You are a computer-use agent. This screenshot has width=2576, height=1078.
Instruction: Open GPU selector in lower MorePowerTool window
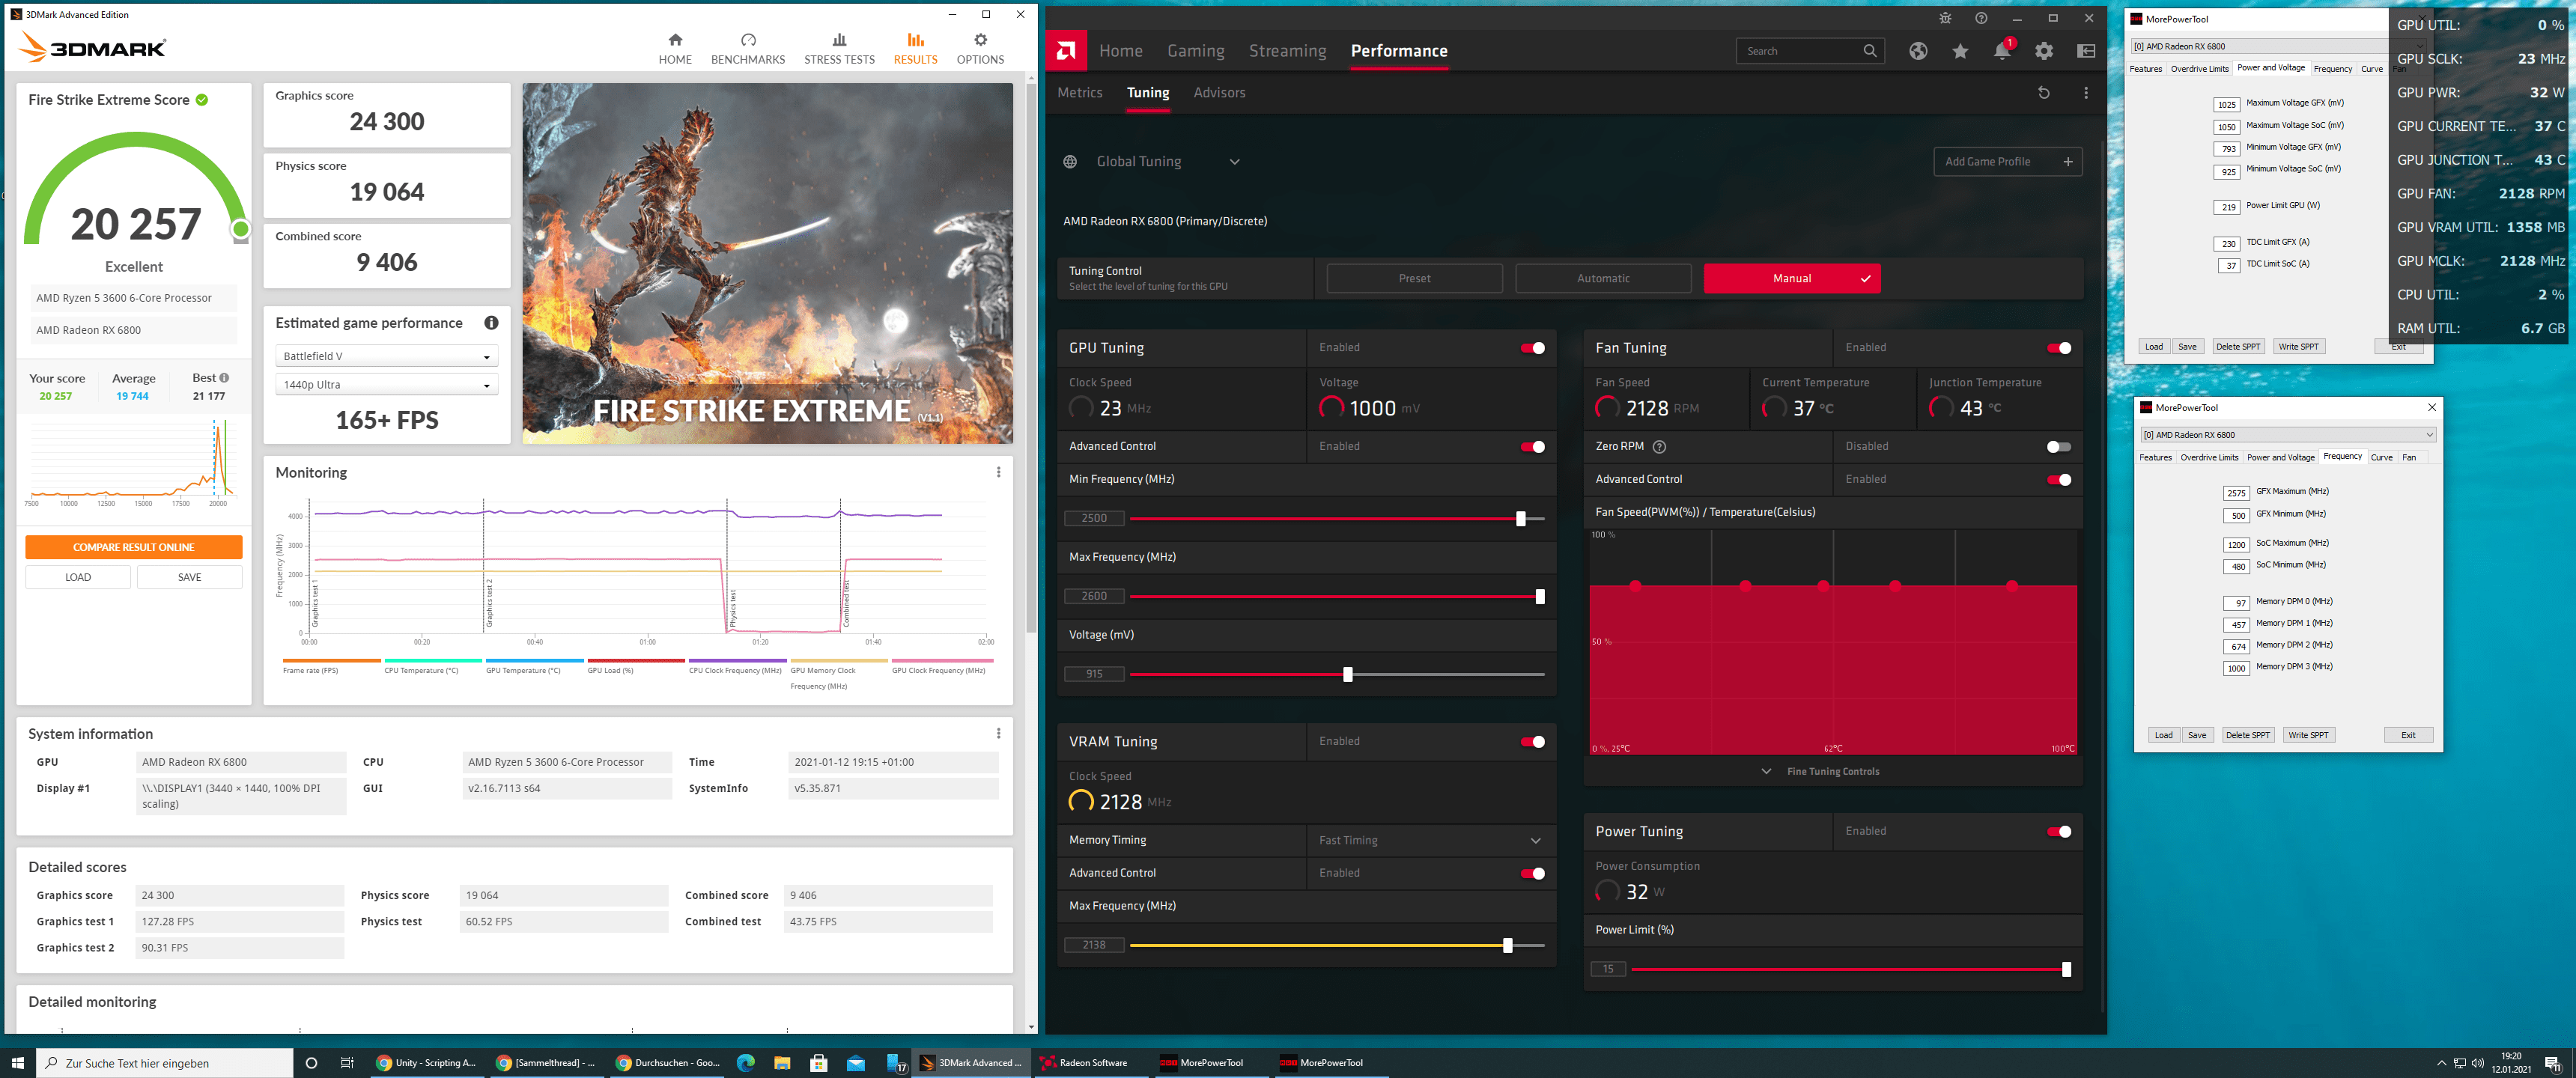[2288, 435]
